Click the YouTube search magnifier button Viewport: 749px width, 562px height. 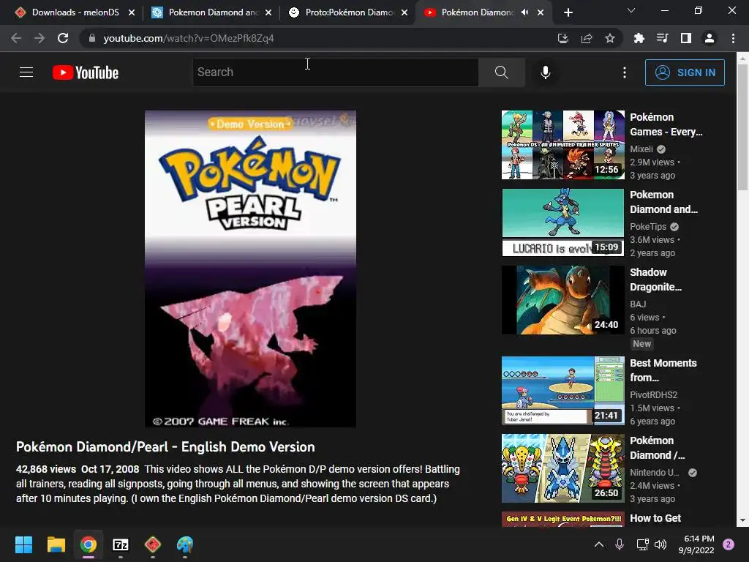coord(502,72)
